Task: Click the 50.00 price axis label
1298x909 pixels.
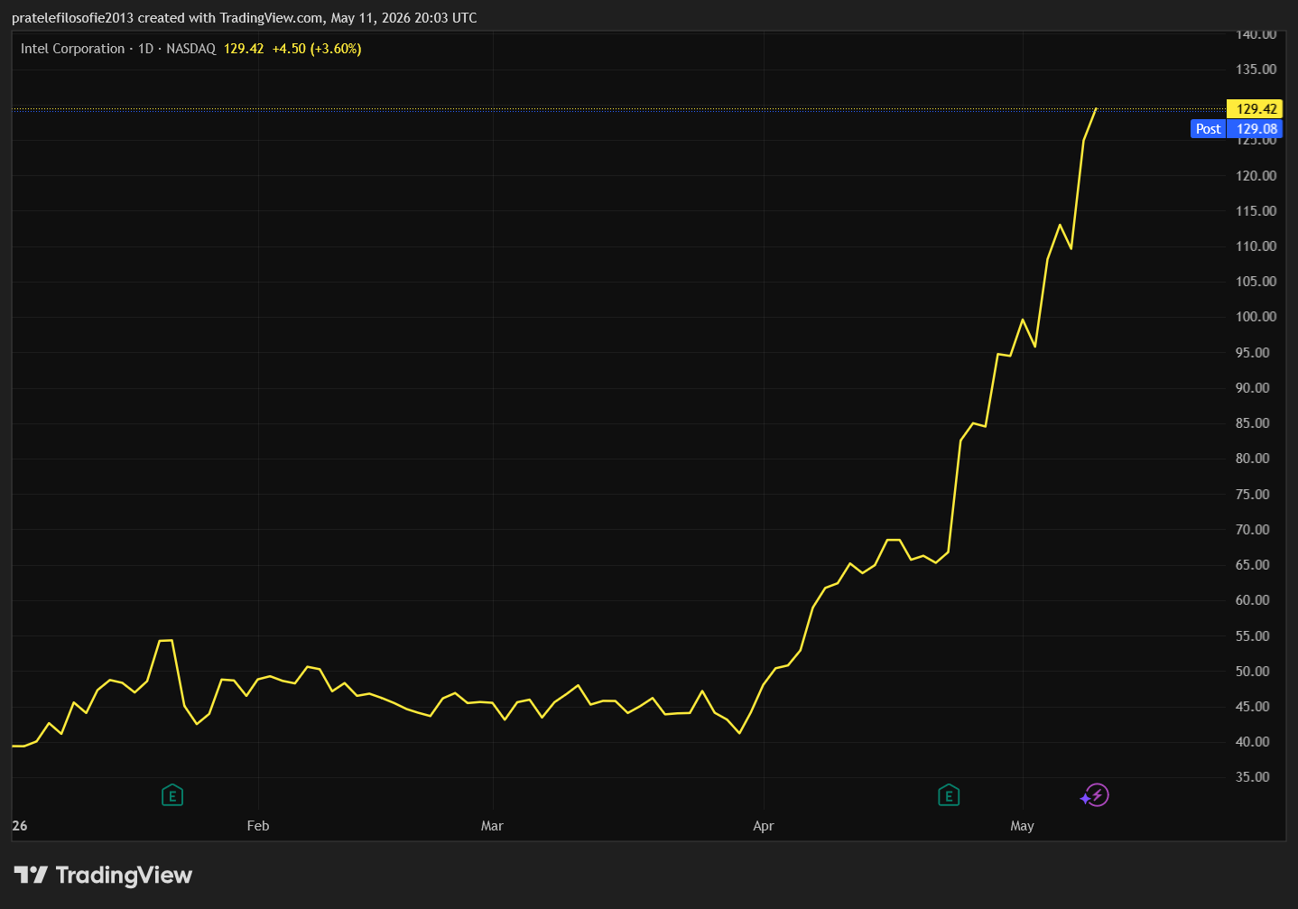Action: (x=1252, y=672)
